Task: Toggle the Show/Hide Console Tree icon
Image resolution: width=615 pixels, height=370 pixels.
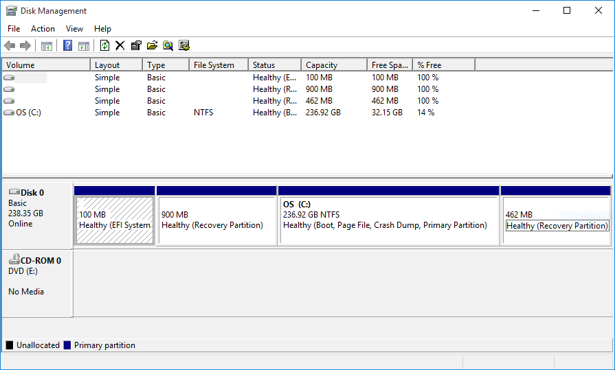Action: (47, 46)
